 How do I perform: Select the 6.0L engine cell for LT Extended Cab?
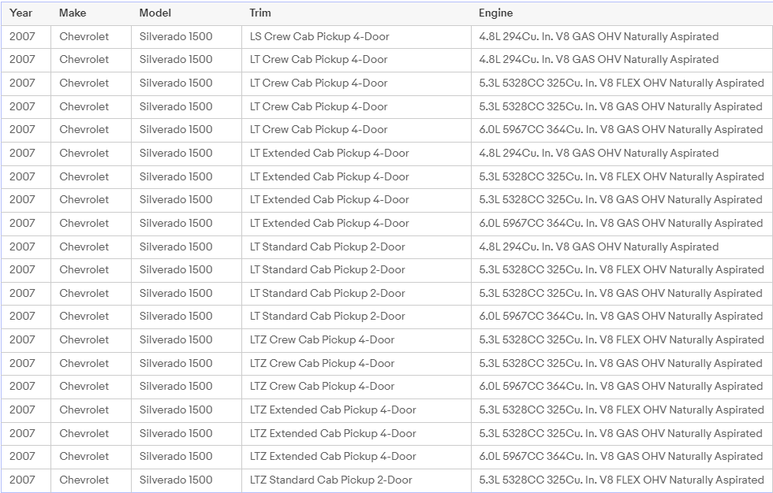point(621,223)
